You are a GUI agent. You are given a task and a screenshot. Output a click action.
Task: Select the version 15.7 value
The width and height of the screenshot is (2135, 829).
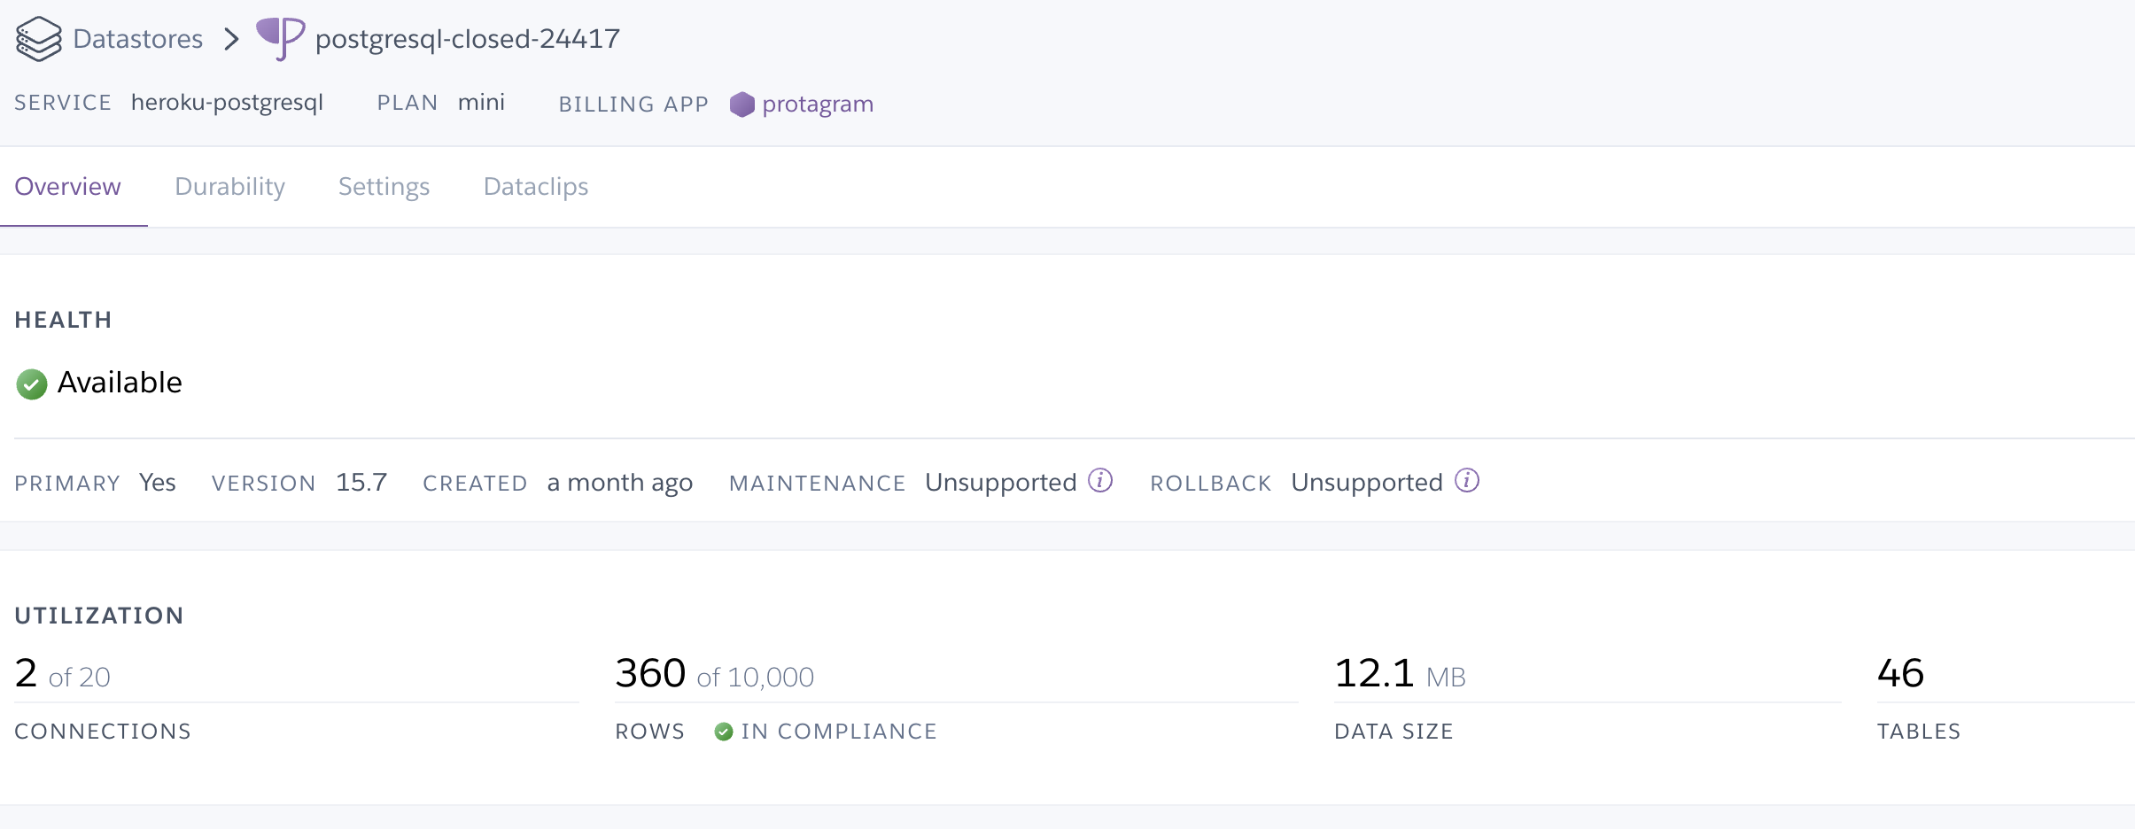click(361, 483)
